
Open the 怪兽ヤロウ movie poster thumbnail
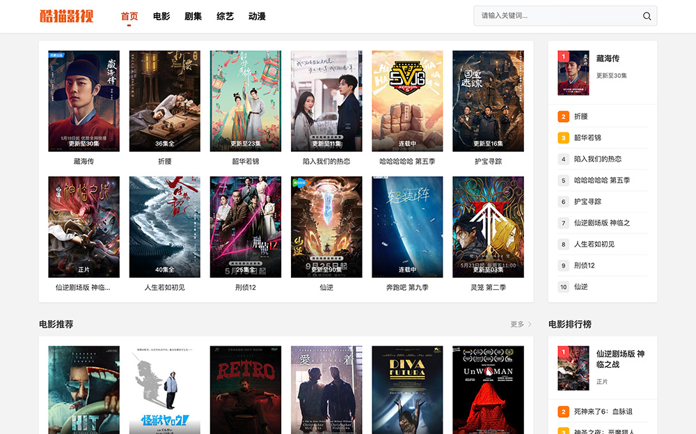click(165, 390)
